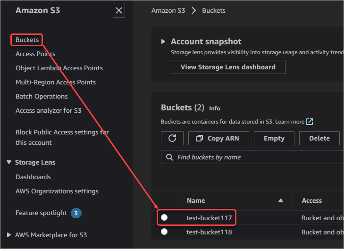The height and width of the screenshot is (249, 344).
Task: Click the Amazon S3 sidebar title
Action: pos(38,10)
